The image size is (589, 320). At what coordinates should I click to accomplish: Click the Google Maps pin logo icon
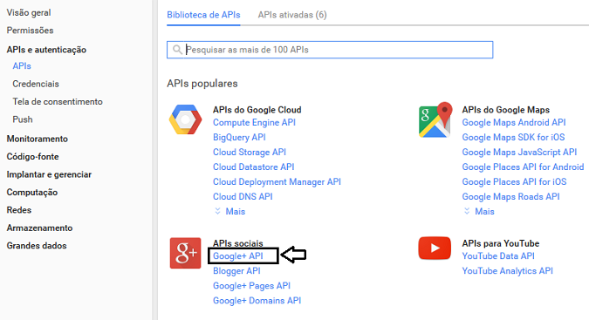pyautogui.click(x=435, y=119)
